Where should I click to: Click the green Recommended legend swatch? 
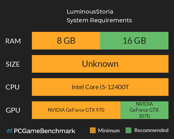(128, 131)
